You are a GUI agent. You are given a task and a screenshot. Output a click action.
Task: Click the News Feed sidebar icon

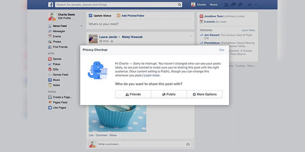click(x=50, y=26)
